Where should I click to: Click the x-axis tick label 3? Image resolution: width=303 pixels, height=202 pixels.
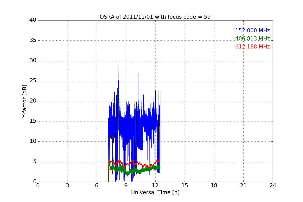tap(67, 186)
